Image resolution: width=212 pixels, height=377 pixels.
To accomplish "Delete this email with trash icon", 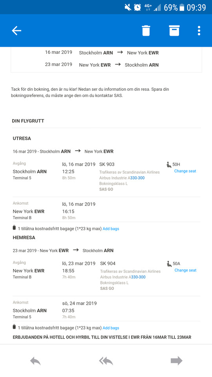I will [x=146, y=31].
